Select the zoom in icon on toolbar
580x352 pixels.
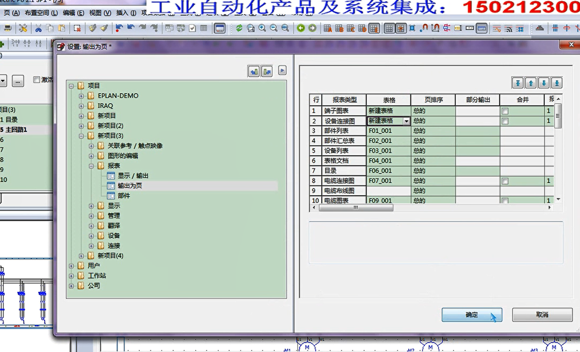click(262, 28)
